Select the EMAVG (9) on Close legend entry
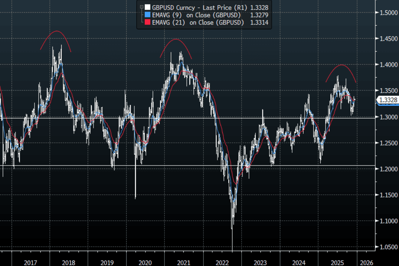 tap(197, 15)
